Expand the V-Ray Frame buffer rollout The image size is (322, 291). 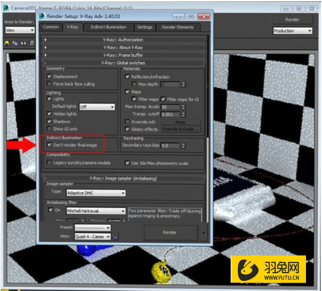coord(123,55)
